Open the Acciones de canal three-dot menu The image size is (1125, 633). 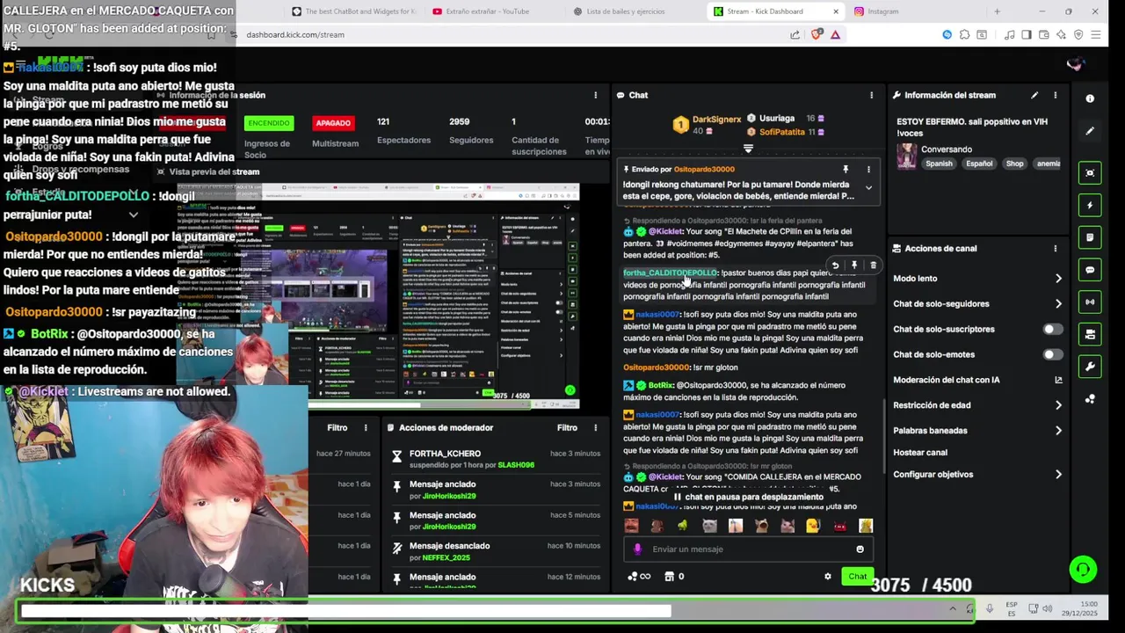point(1056,248)
